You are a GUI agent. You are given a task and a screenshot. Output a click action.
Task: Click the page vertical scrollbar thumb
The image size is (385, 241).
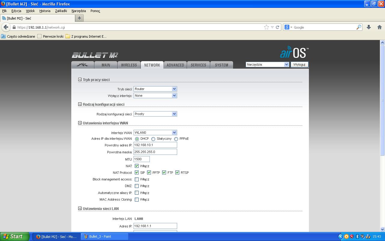(x=383, y=100)
